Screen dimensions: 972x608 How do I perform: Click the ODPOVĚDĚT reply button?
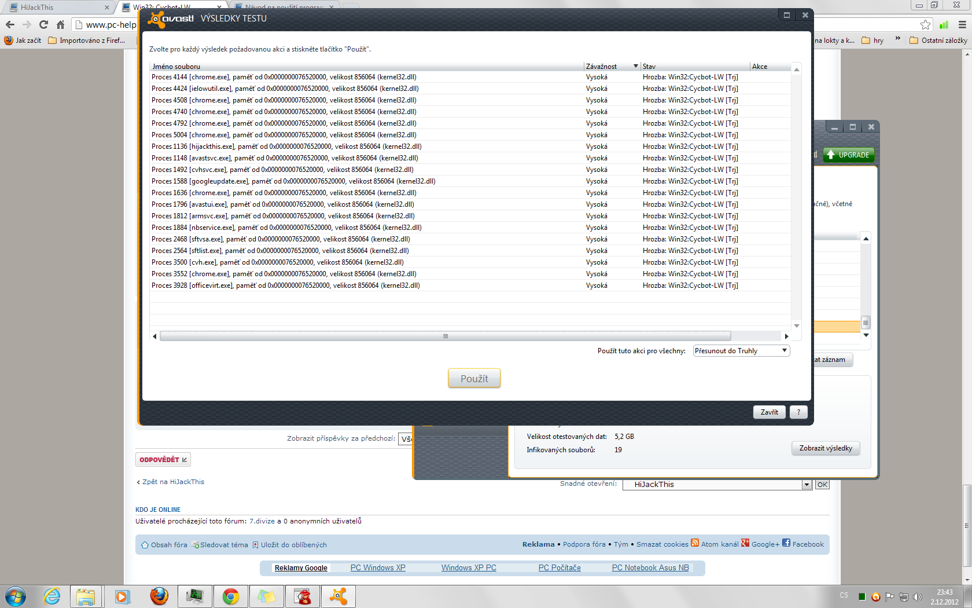(163, 460)
